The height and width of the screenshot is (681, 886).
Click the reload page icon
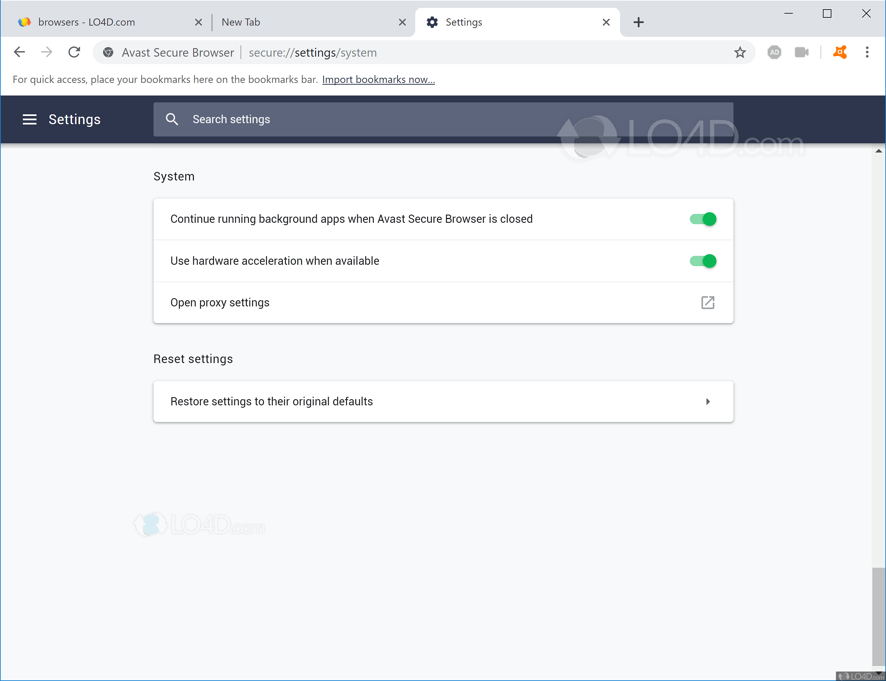pyautogui.click(x=74, y=52)
